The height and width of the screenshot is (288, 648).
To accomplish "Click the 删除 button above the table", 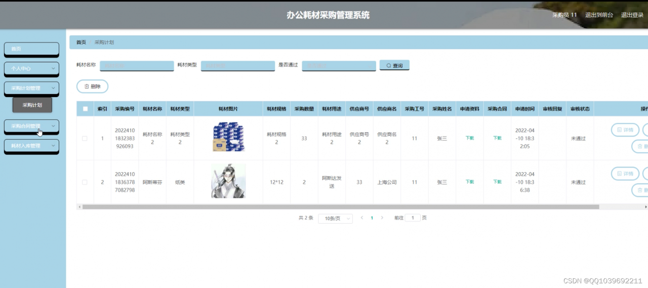I will 92,87.
